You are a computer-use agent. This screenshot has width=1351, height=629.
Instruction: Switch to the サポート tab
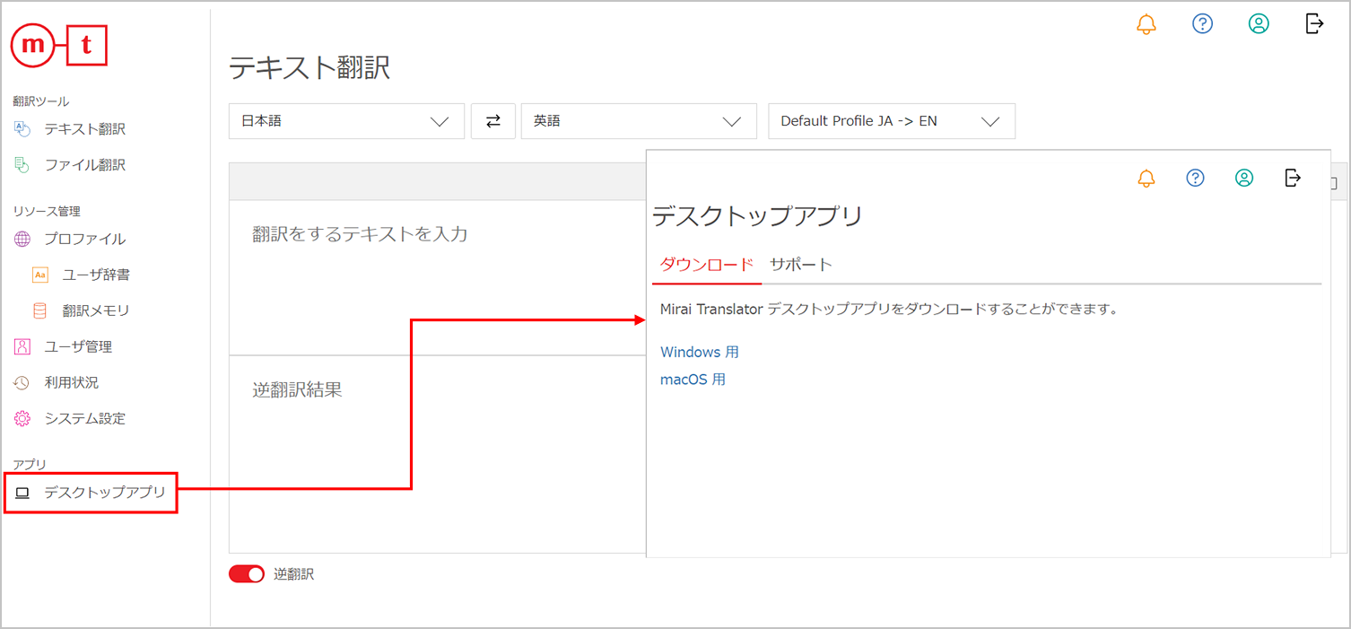pyautogui.click(x=801, y=265)
